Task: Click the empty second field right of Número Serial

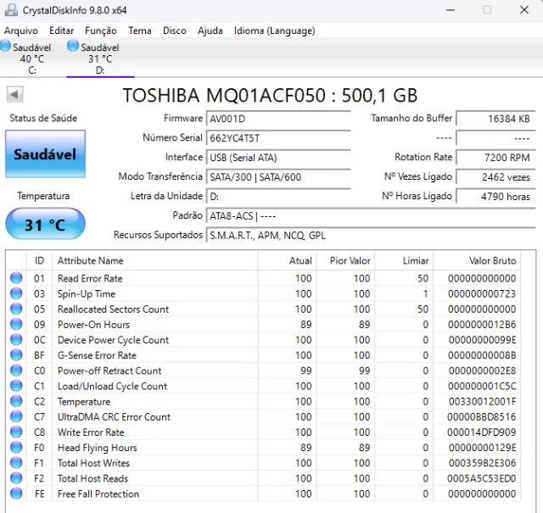Action: tap(495, 138)
